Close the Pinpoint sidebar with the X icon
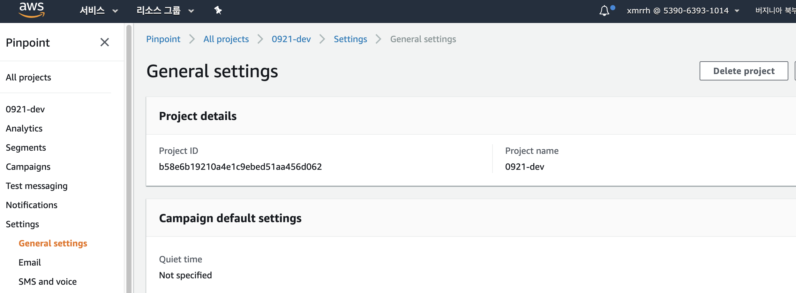 coord(105,42)
